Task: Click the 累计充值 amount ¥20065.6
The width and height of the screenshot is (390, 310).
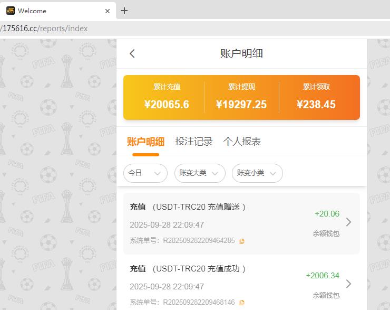Action: 167,105
